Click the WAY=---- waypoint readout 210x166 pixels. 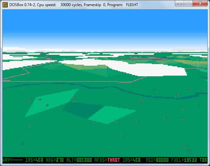(12, 160)
